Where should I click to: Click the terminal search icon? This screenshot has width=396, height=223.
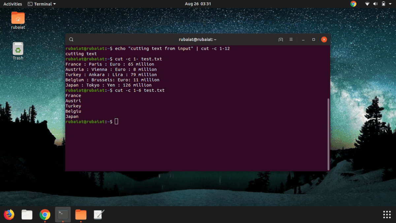[x=71, y=39]
